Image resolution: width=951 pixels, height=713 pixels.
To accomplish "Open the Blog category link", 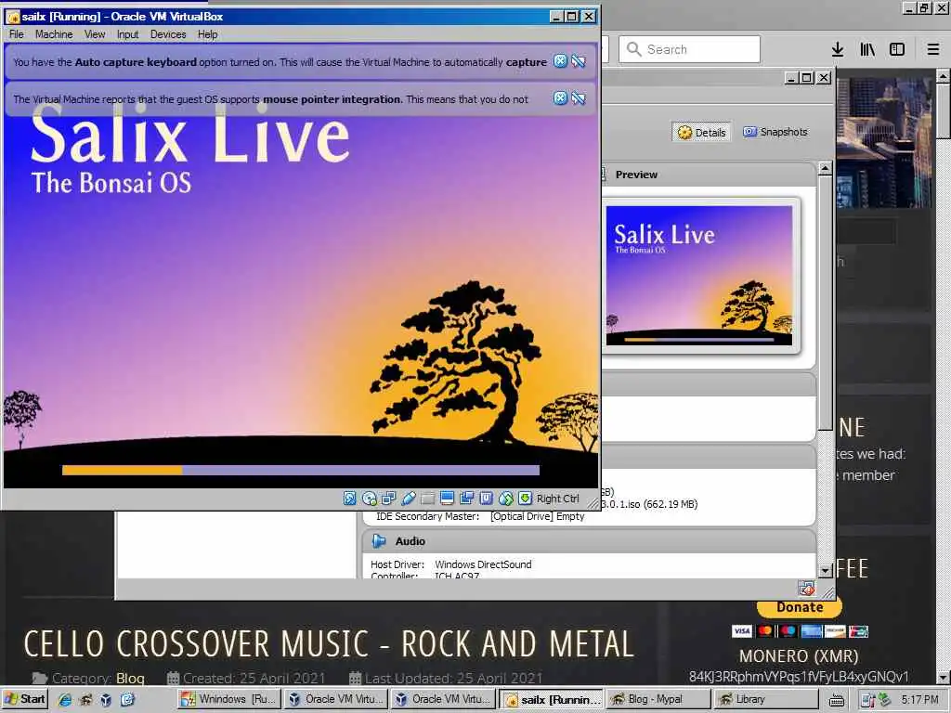I will tap(130, 679).
